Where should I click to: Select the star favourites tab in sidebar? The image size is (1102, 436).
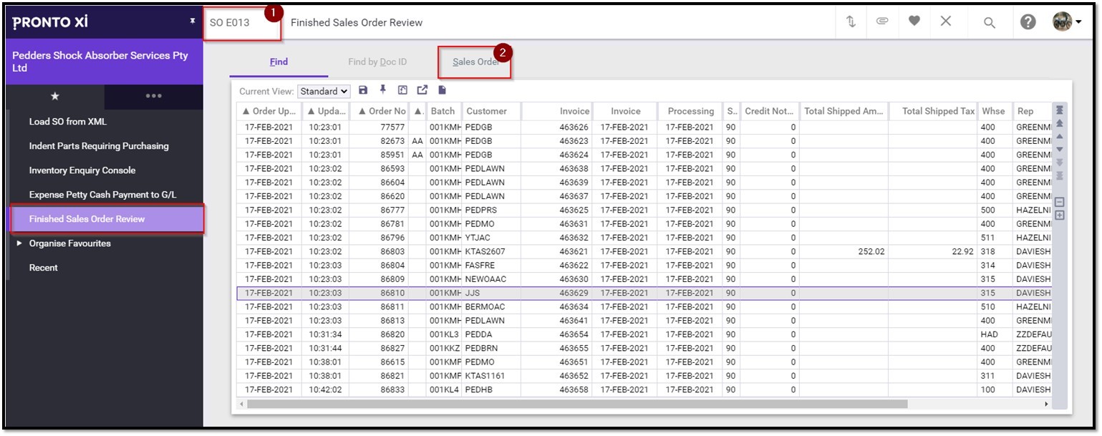[55, 96]
